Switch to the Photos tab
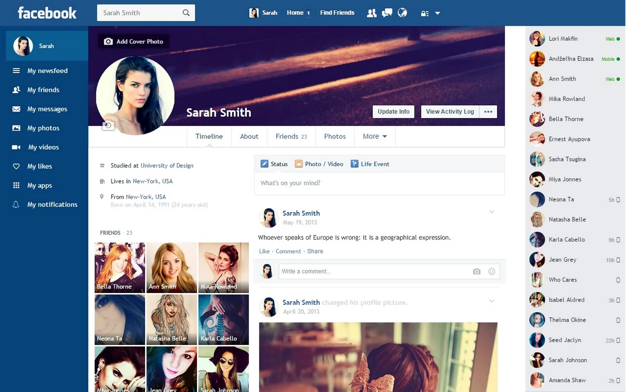This screenshot has height=392, width=626. 334,136
